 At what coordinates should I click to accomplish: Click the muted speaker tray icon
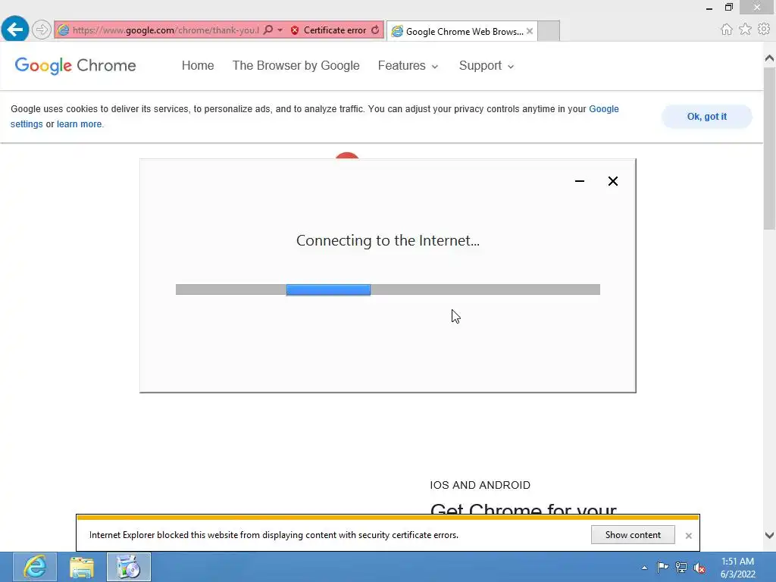click(x=699, y=568)
